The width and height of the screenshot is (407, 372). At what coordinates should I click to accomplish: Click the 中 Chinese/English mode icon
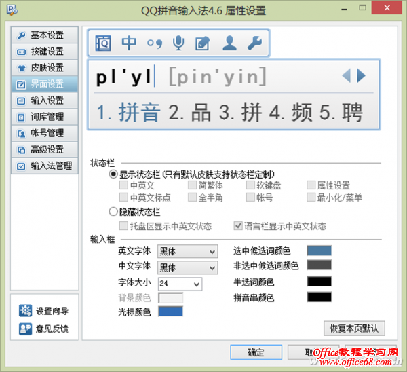tap(129, 43)
